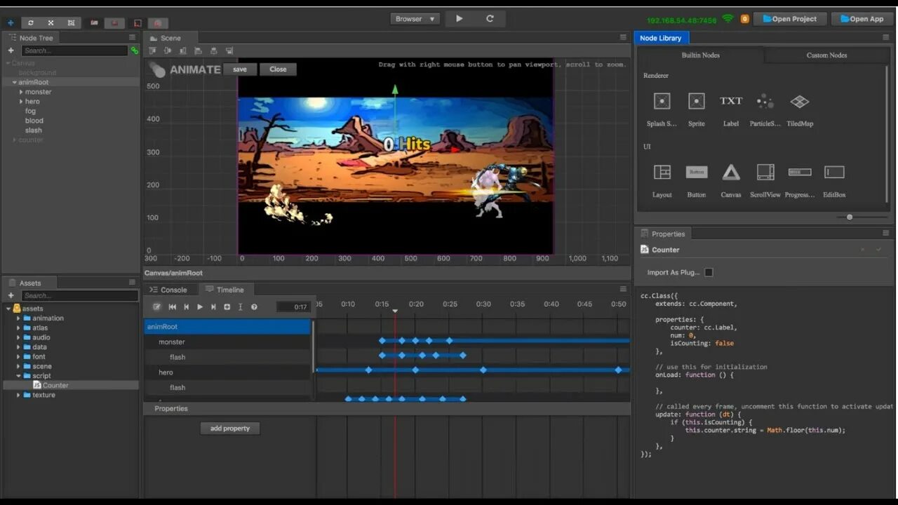Screen dimensions: 898x505
Task: Toggle the green link icon beside Node Tree search
Action: click(135, 50)
